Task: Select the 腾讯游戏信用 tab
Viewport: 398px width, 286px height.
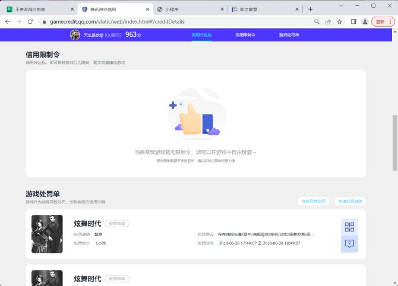Action: pyautogui.click(x=115, y=9)
